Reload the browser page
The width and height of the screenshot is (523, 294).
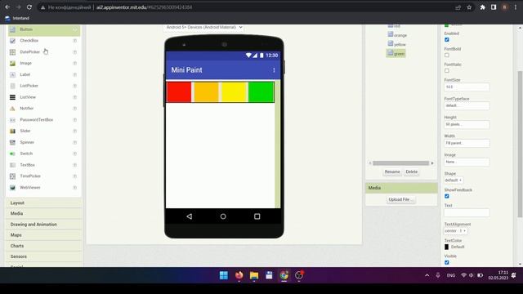(x=29, y=7)
